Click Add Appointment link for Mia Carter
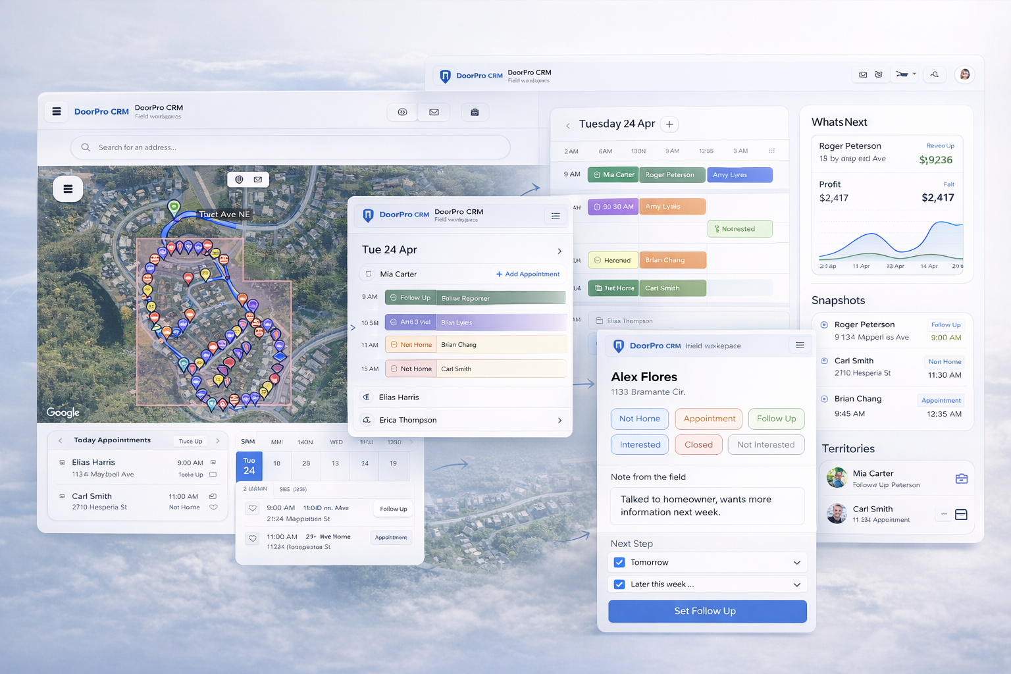Viewport: 1011px width, 674px height. [528, 274]
